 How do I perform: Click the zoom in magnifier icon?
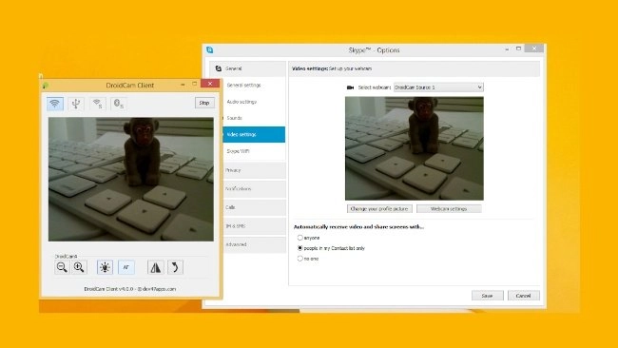(79, 267)
